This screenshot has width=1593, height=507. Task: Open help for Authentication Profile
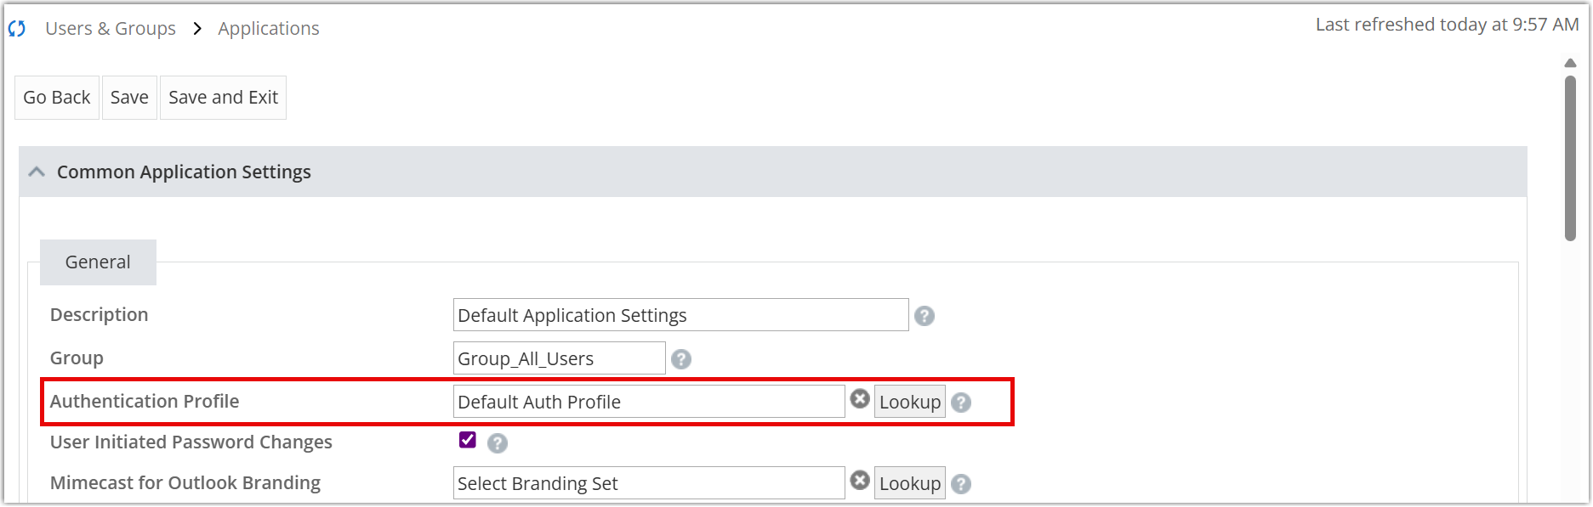[962, 402]
